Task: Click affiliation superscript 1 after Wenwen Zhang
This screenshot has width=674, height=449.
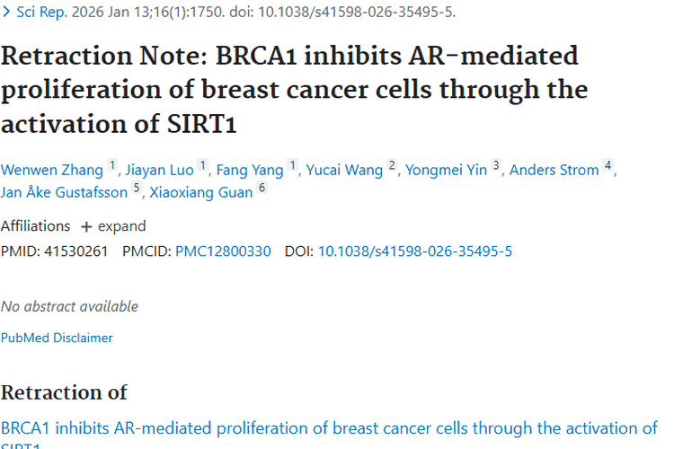Action: [x=113, y=166]
